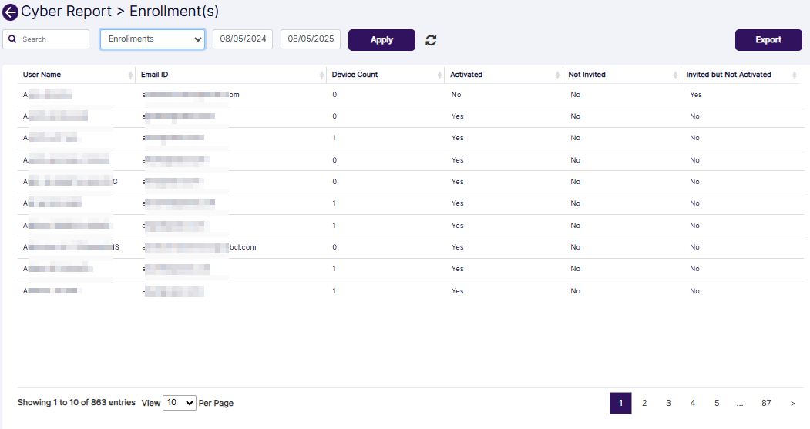Click the Activated column header

[466, 75]
